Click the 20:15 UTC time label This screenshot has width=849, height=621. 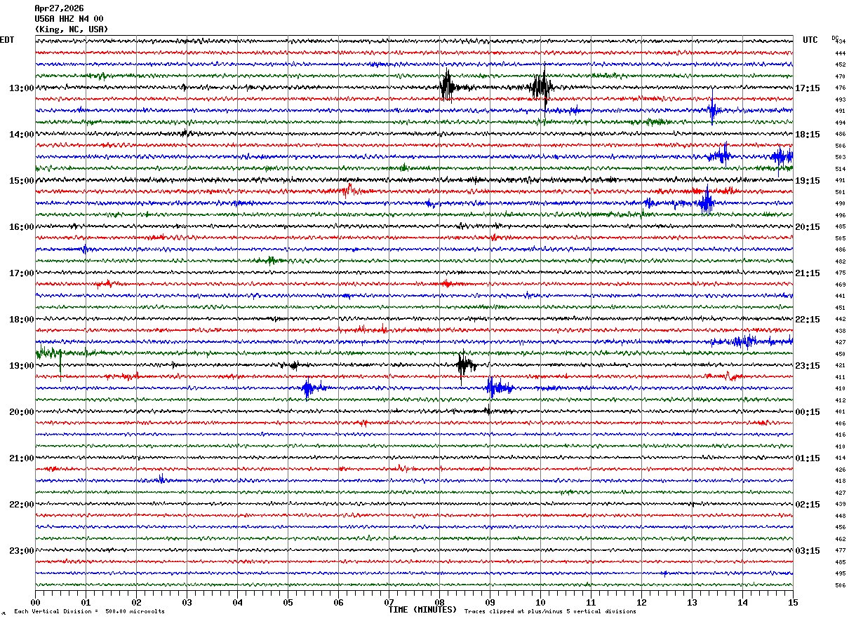point(808,227)
